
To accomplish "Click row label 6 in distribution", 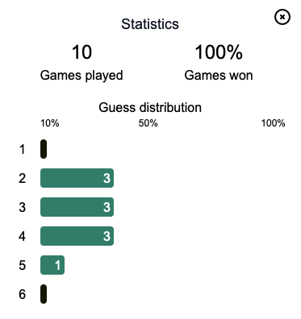I will click(x=23, y=294).
